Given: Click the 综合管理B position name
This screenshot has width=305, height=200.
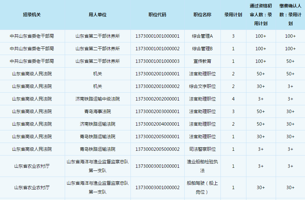Looking at the screenshot, I should (x=202, y=49).
